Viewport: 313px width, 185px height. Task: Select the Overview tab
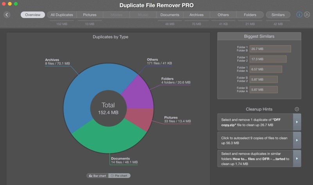click(33, 15)
